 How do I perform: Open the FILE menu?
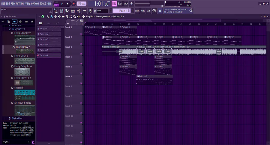3,3
